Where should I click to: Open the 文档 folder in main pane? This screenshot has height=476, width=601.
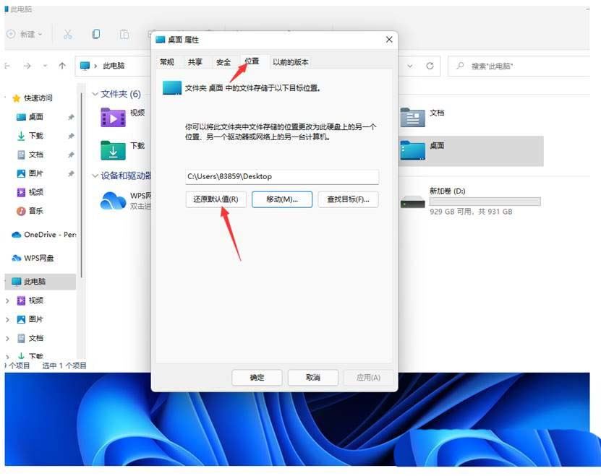point(412,117)
